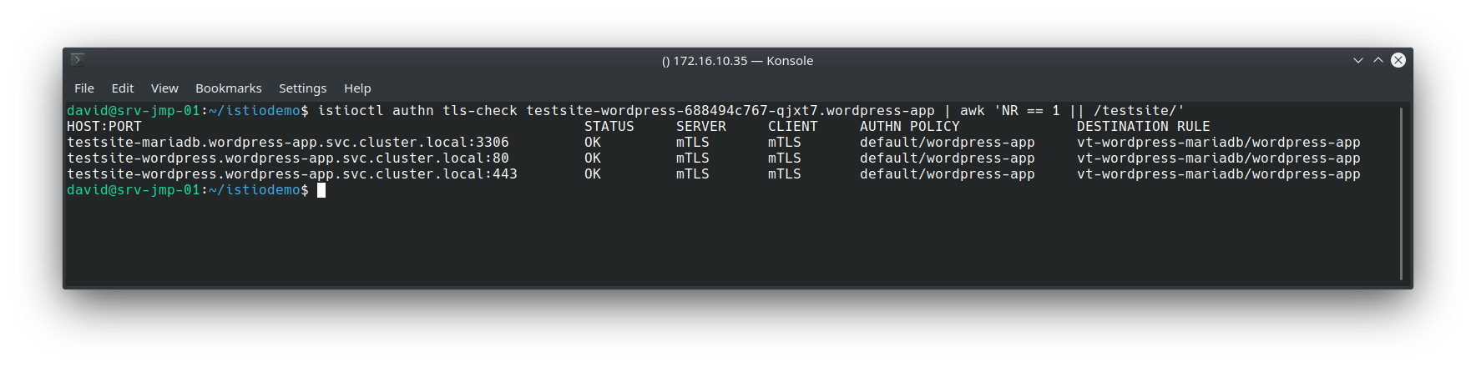Click vt-wordpress-mariadb rule in the port 80 row
Image resolution: width=1476 pixels, height=367 pixels.
point(1219,158)
